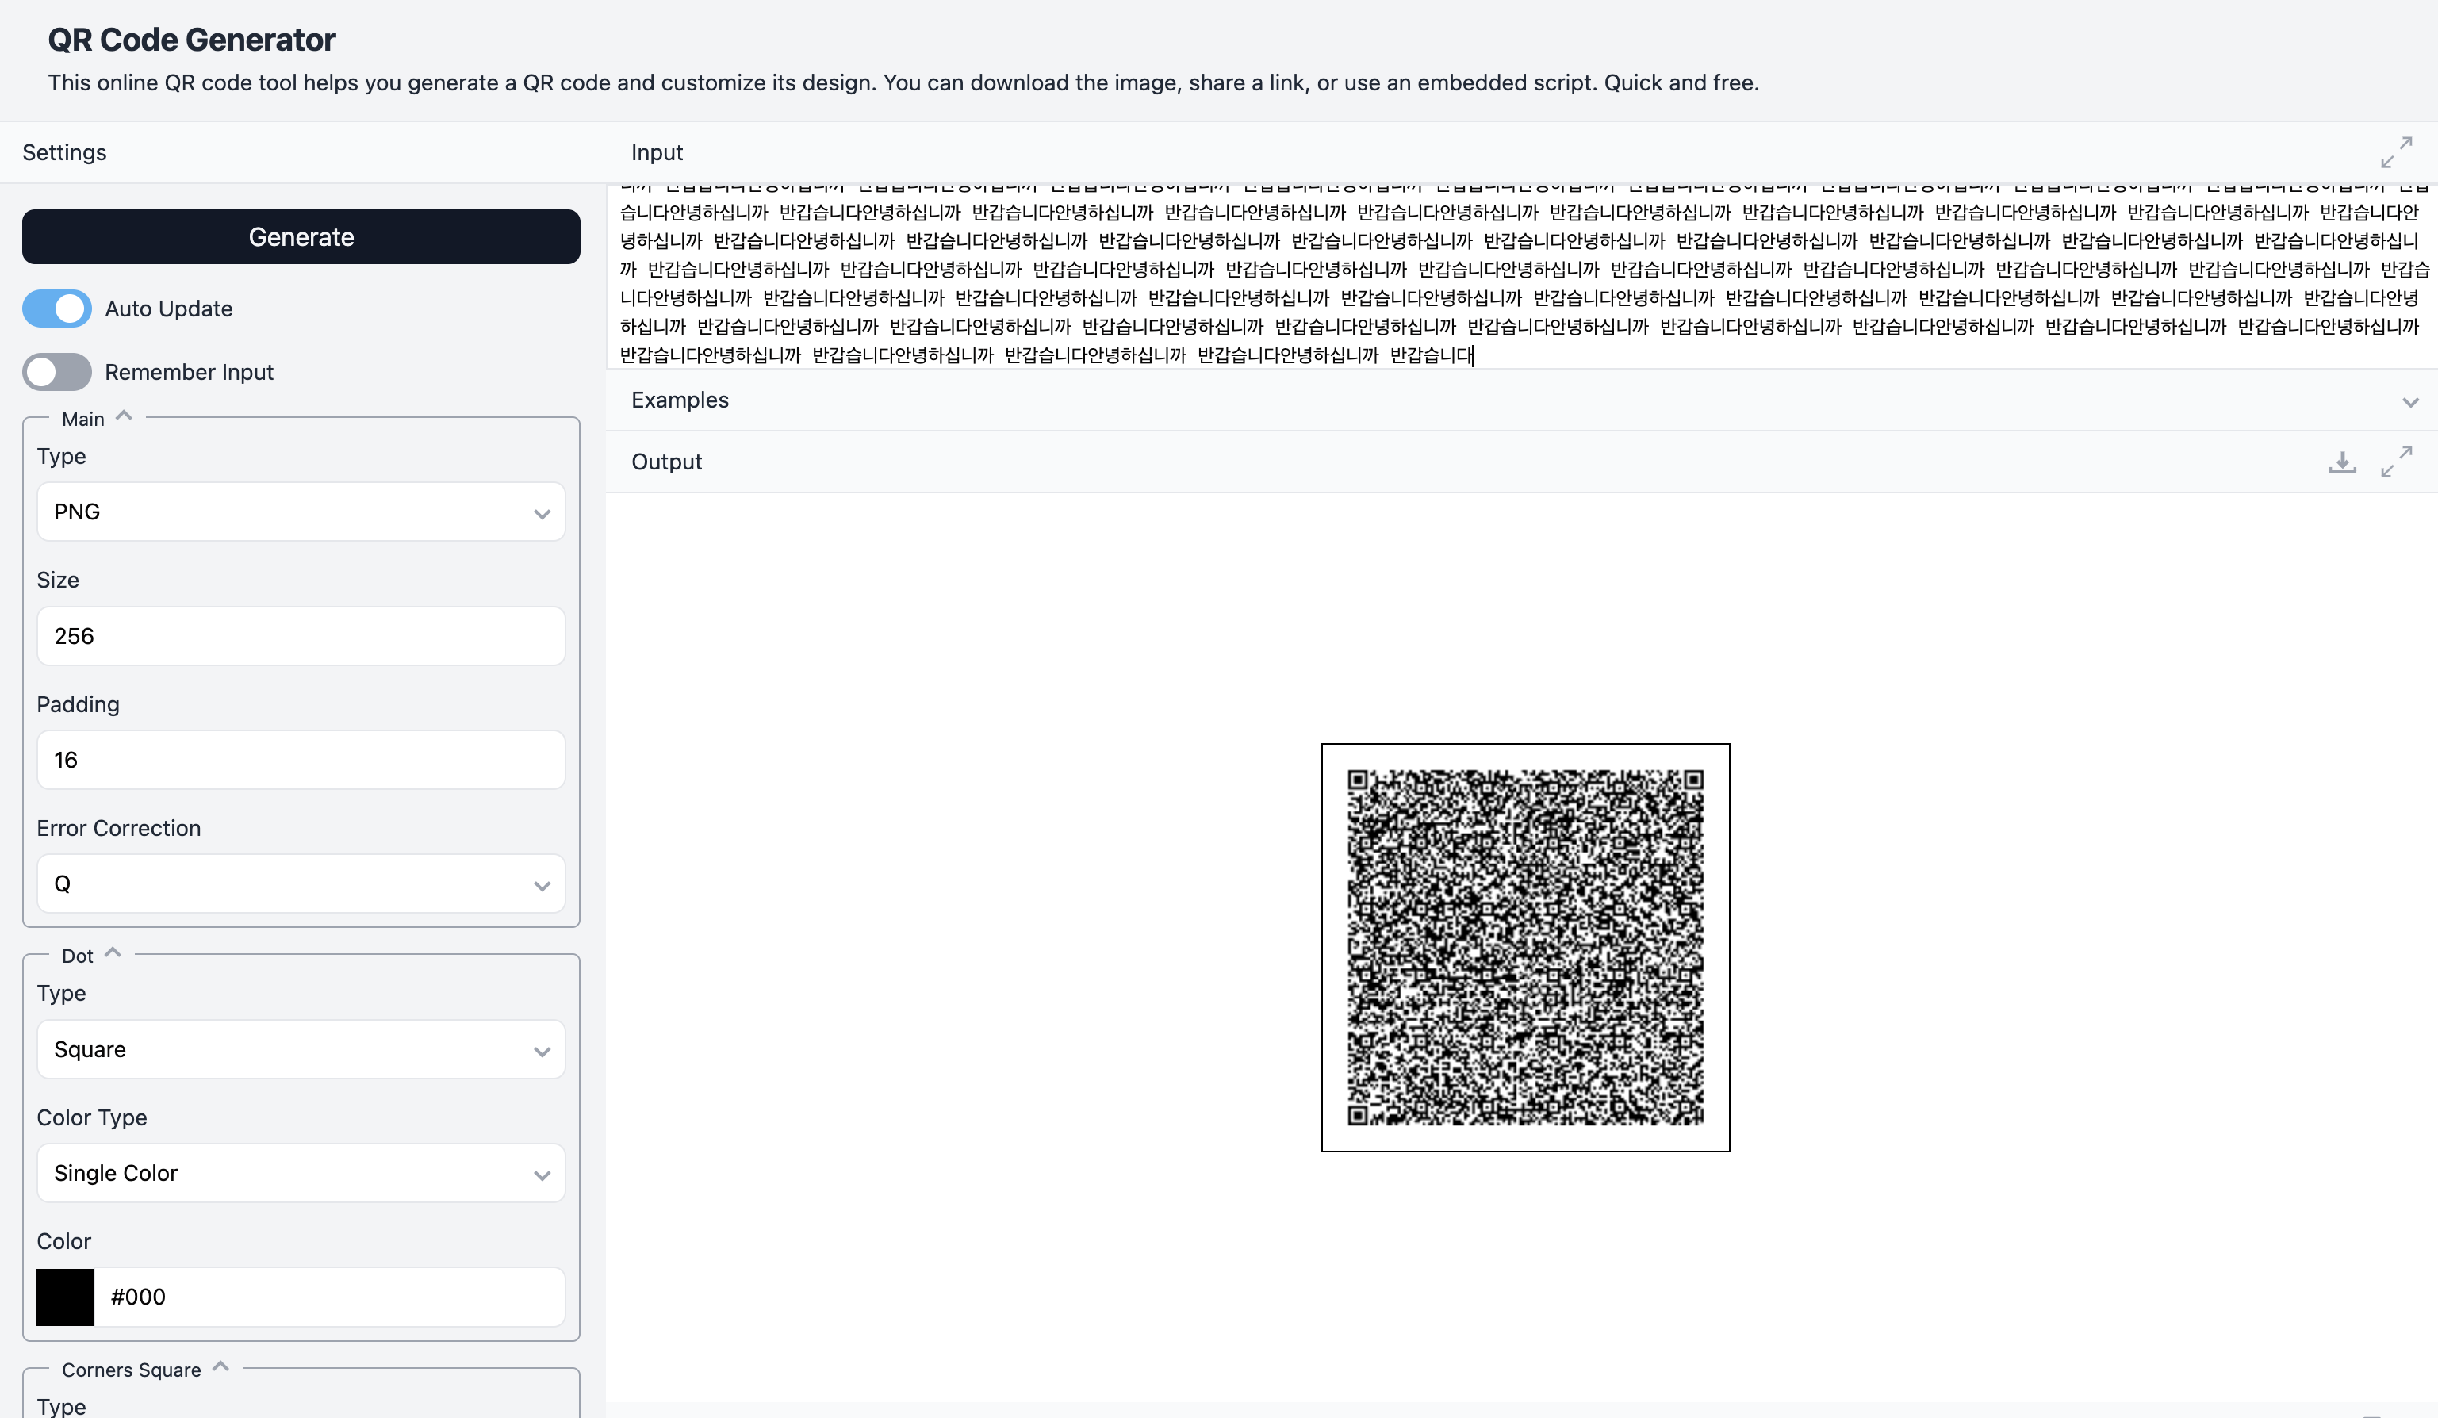
Task: Disable the Auto Update toggle
Action: tap(57, 309)
